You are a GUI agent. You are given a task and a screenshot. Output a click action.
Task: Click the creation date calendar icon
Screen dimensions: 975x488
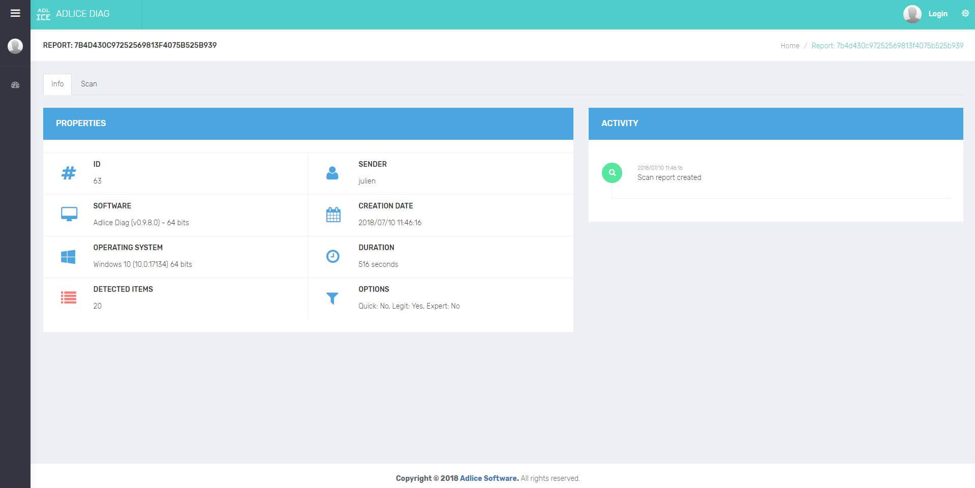pos(333,215)
